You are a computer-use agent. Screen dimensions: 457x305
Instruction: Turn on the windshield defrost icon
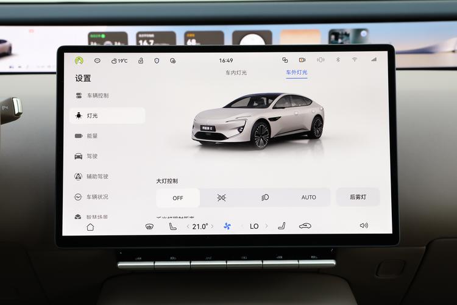tap(149, 227)
